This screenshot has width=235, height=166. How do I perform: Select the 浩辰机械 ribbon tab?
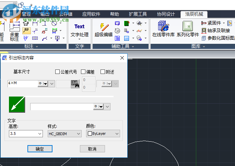194,14
